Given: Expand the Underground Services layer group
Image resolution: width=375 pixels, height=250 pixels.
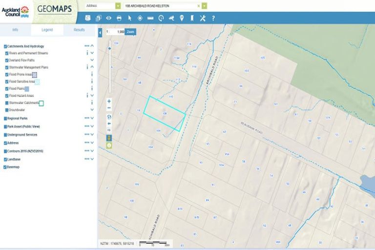Looking at the screenshot, I should click(x=92, y=135).
